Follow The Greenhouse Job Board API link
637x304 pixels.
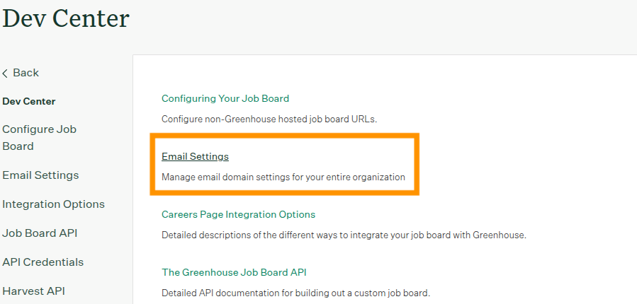tap(234, 272)
